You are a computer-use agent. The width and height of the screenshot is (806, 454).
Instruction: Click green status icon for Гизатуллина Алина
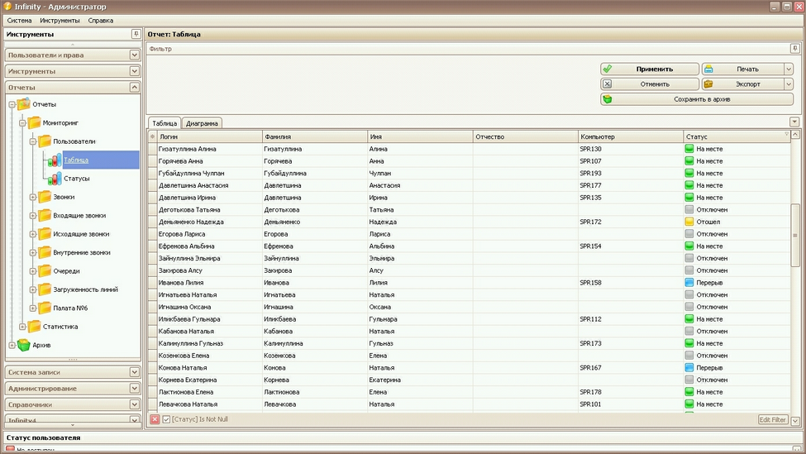pos(689,149)
